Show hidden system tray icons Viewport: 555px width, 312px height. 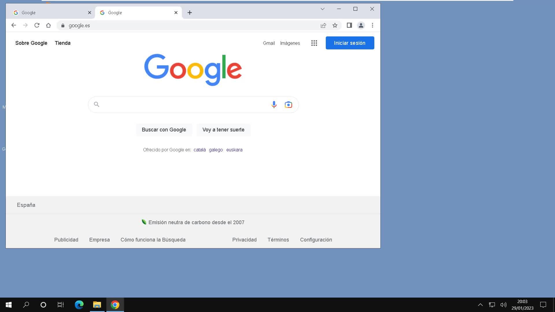coord(480,304)
